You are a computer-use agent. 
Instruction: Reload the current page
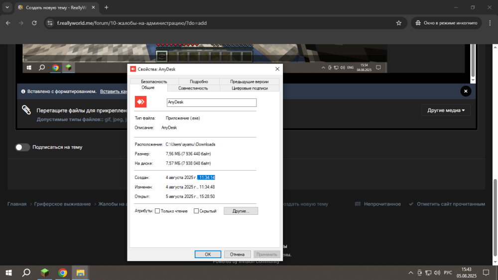click(x=34, y=23)
